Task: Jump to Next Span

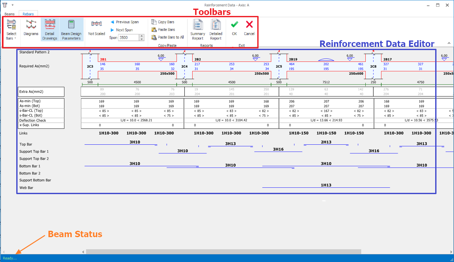Action: point(121,30)
